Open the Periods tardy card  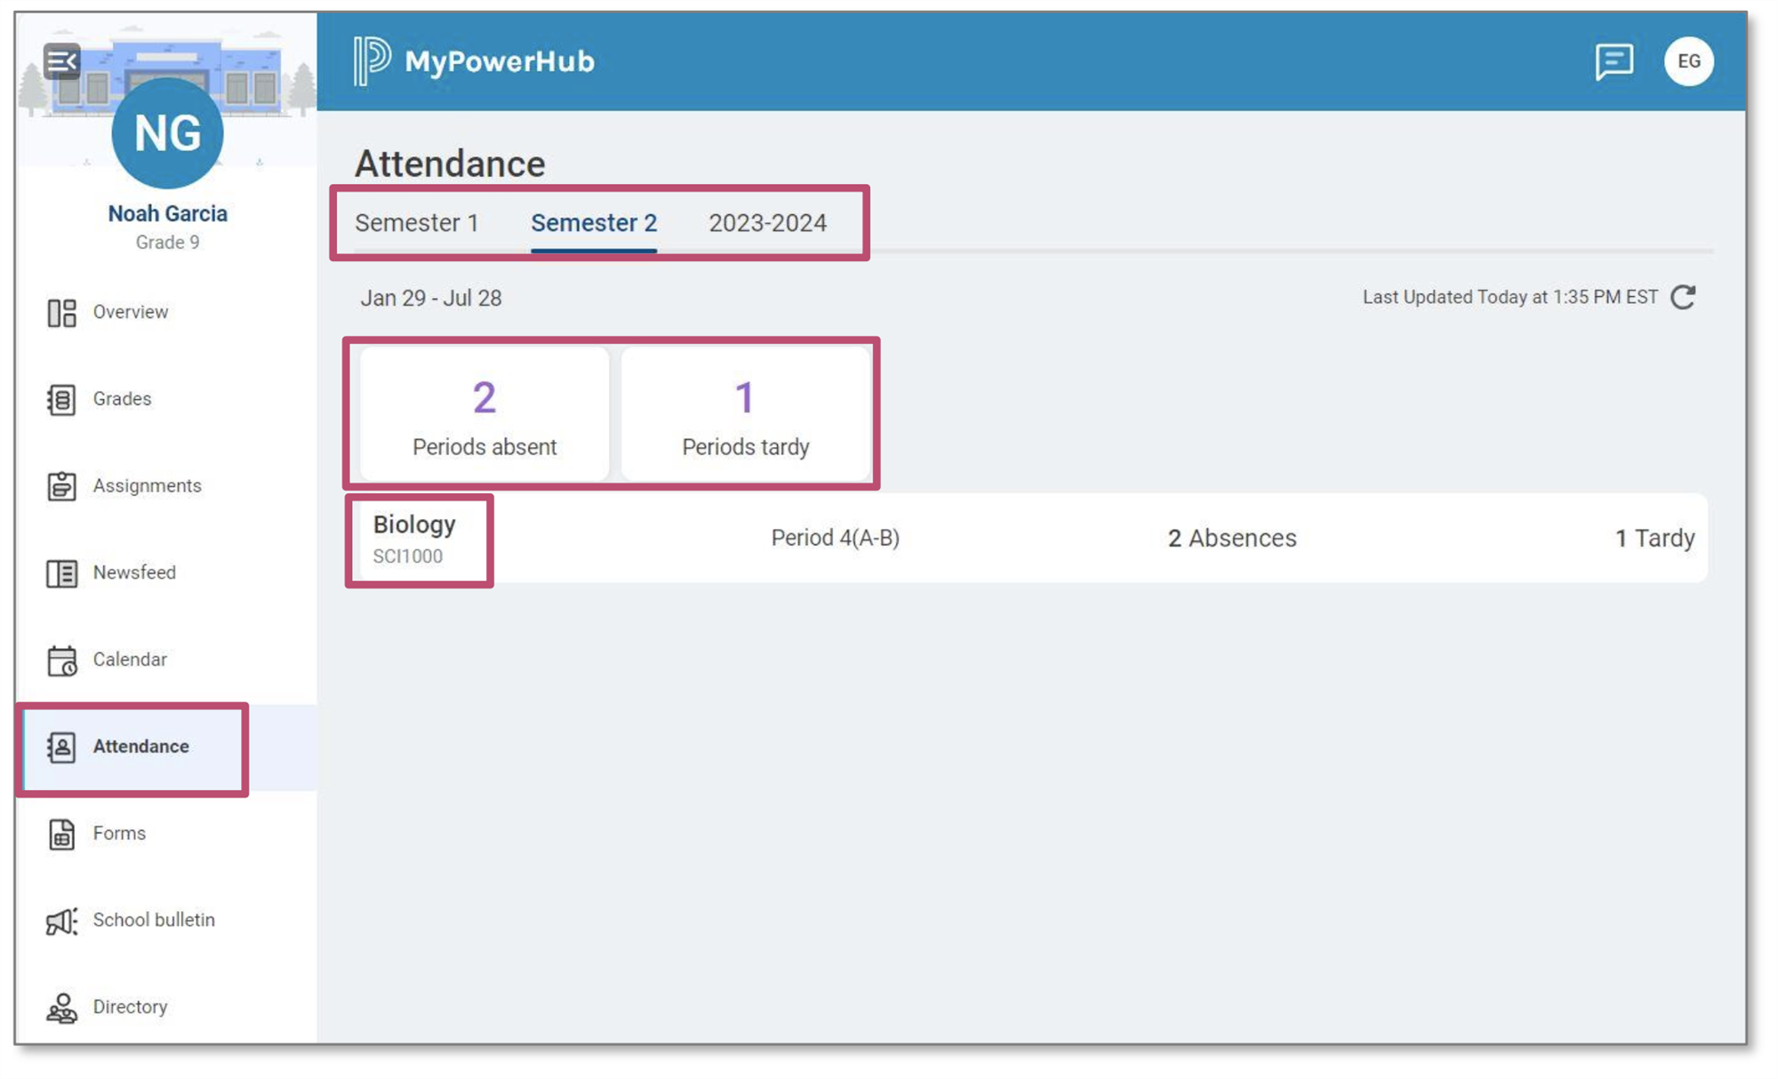click(745, 414)
